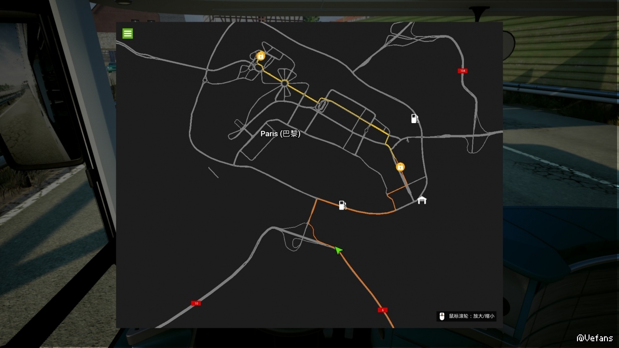The width and height of the screenshot is (619, 348).
Task: Click the 鼠标滚轮：放大/缩小 hint text
Action: pos(472,316)
